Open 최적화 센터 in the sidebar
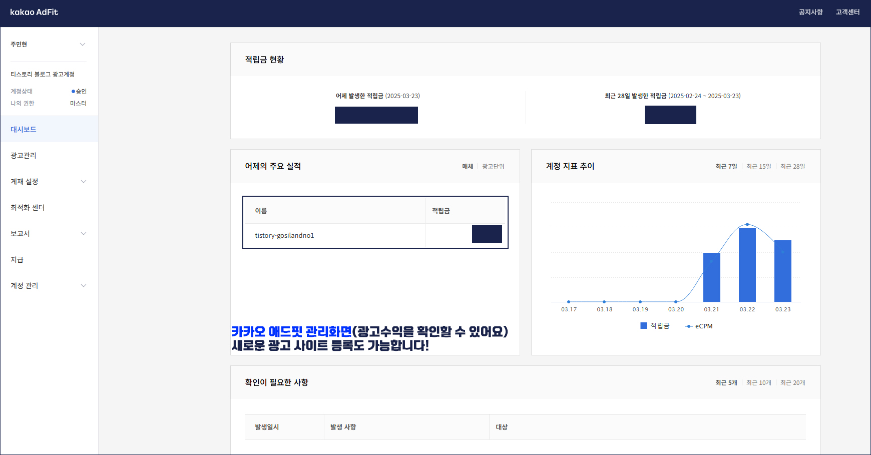The image size is (871, 455). click(x=49, y=207)
